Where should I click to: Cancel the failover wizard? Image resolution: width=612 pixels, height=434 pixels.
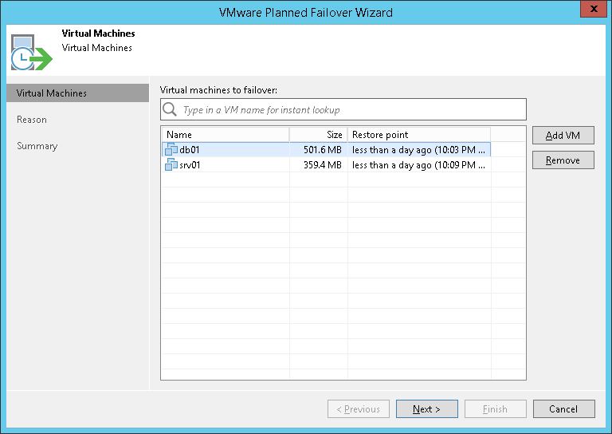(563, 409)
